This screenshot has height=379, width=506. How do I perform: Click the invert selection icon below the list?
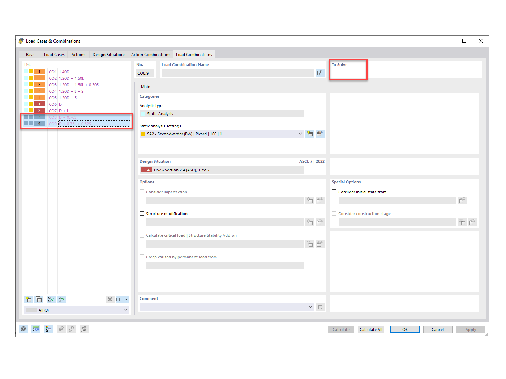pos(62,299)
